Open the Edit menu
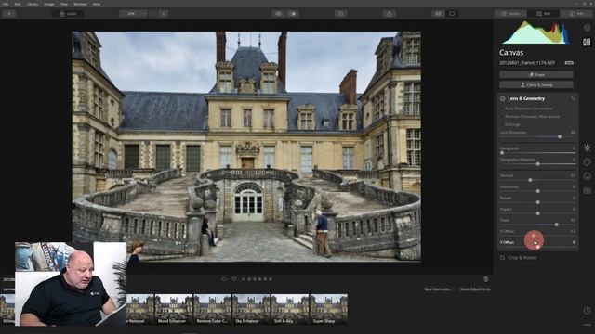 [18, 4]
